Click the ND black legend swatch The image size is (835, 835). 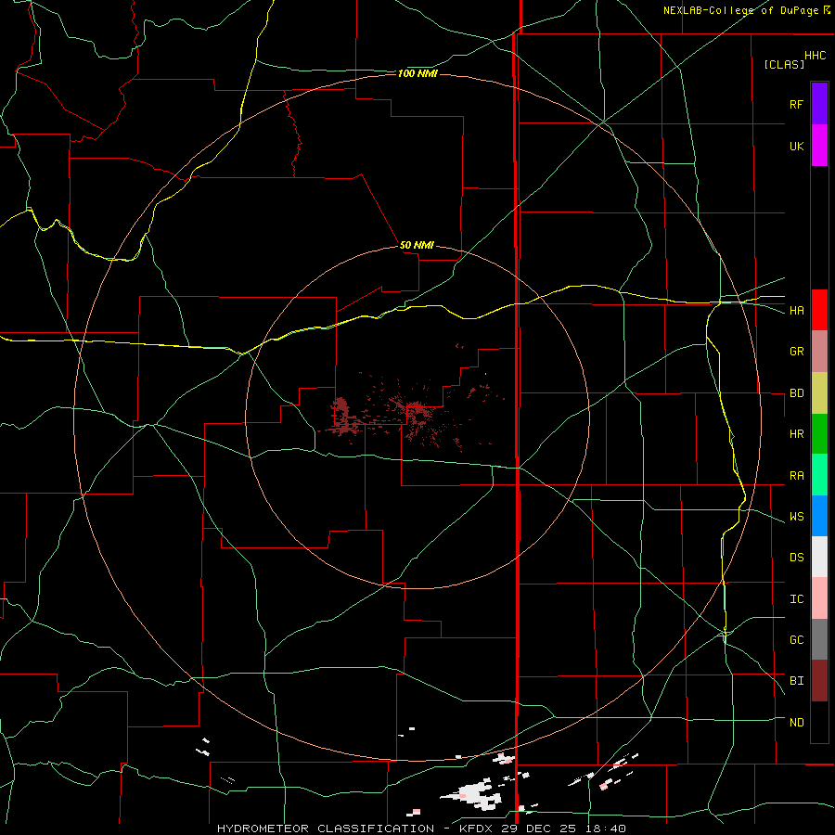pos(819,722)
